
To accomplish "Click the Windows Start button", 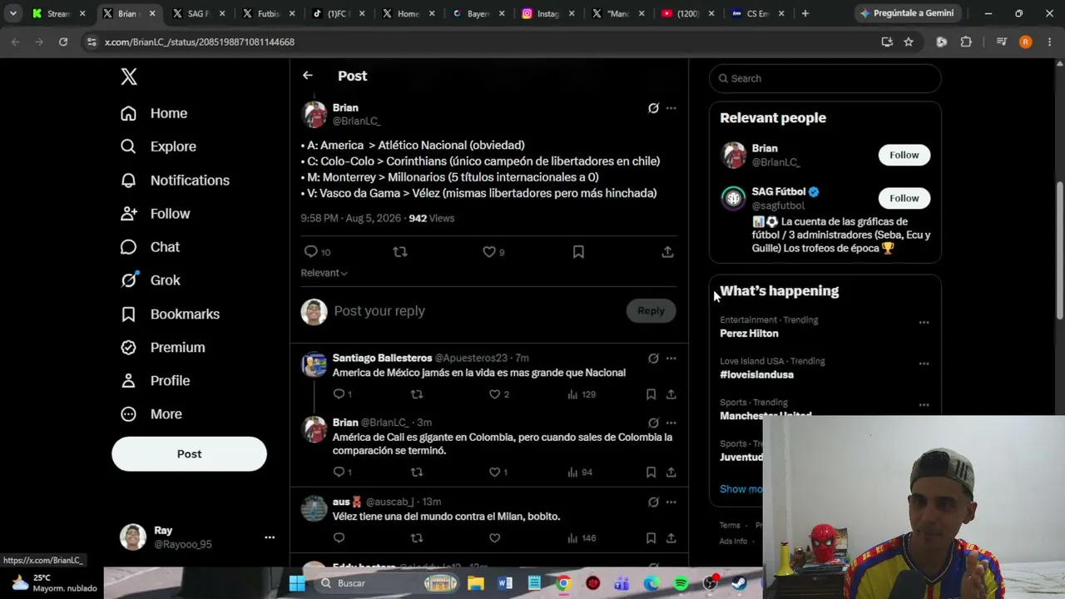I will coord(297,583).
